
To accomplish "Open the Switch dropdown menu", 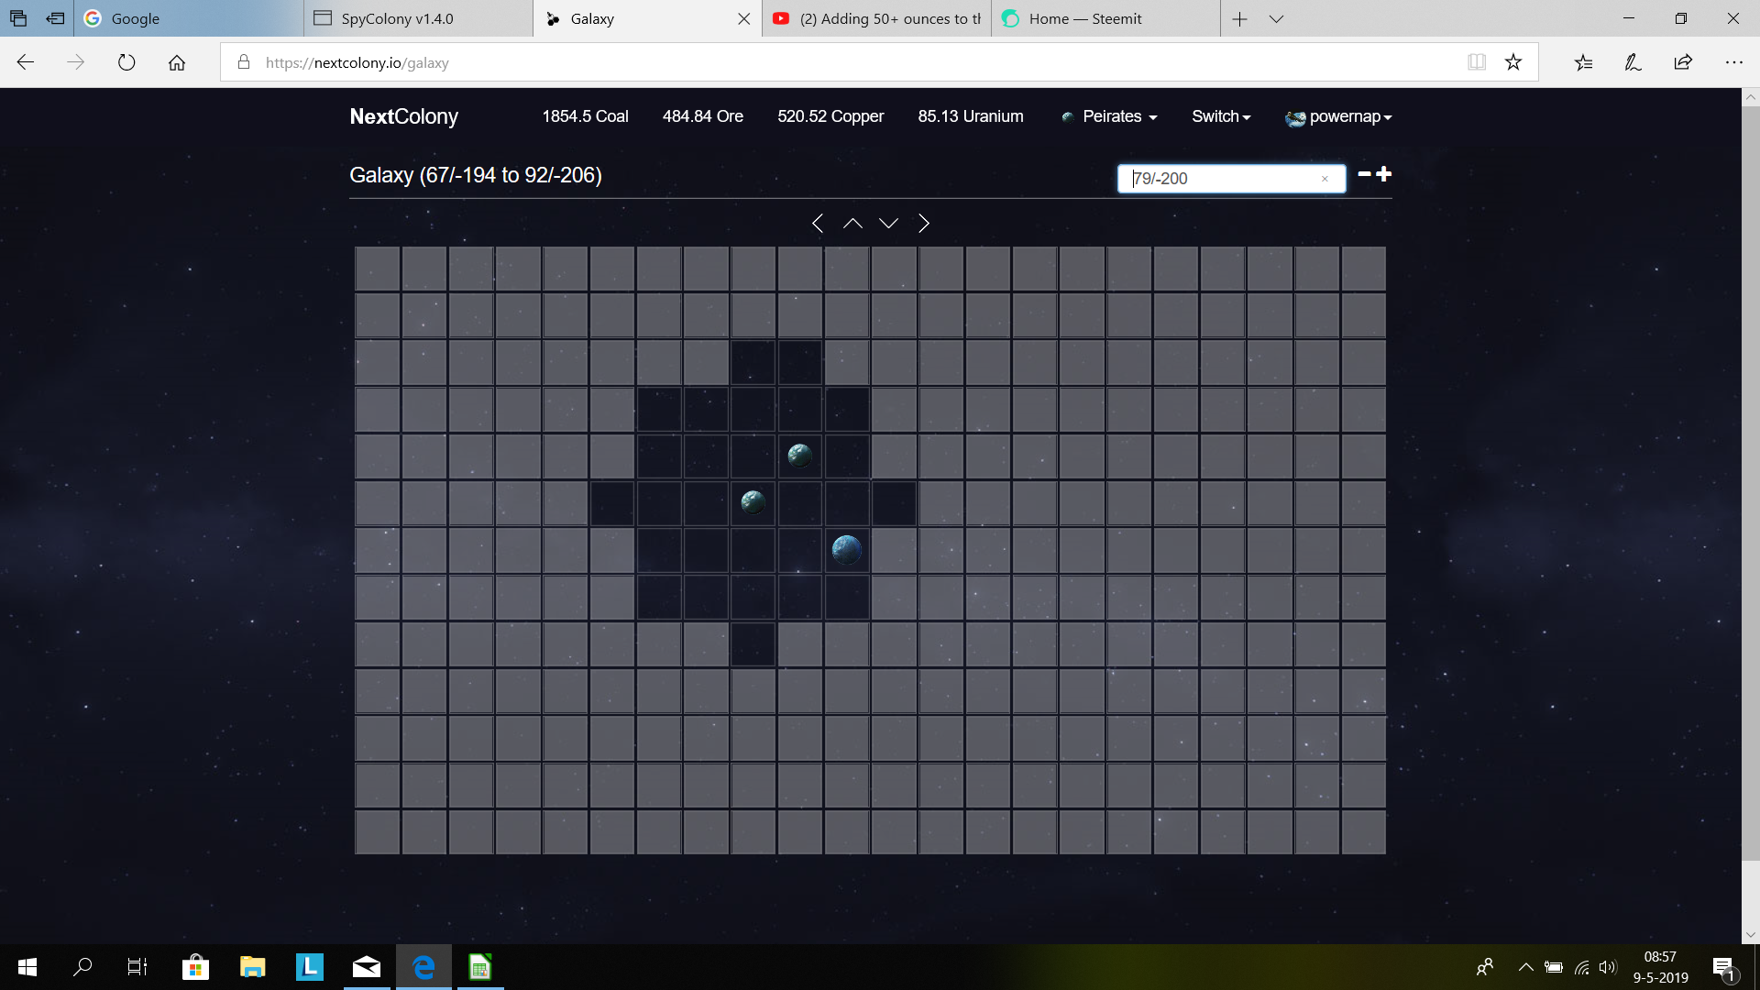I will pos(1220,117).
